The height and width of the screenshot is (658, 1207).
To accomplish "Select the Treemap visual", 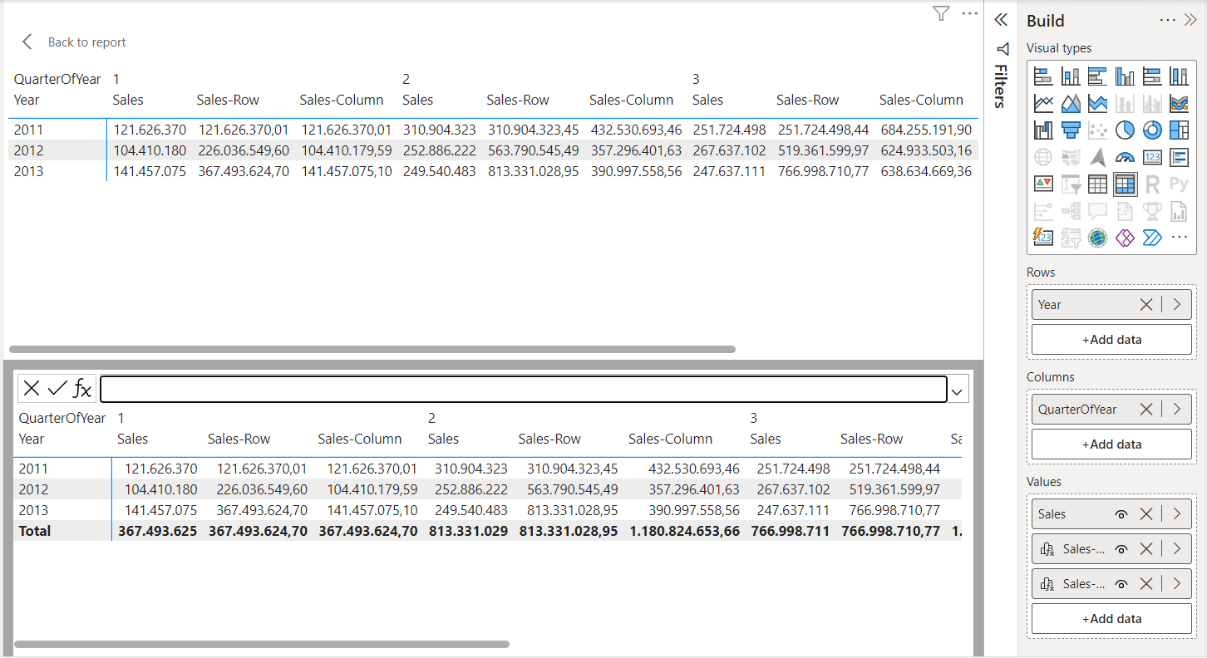I will click(x=1179, y=130).
